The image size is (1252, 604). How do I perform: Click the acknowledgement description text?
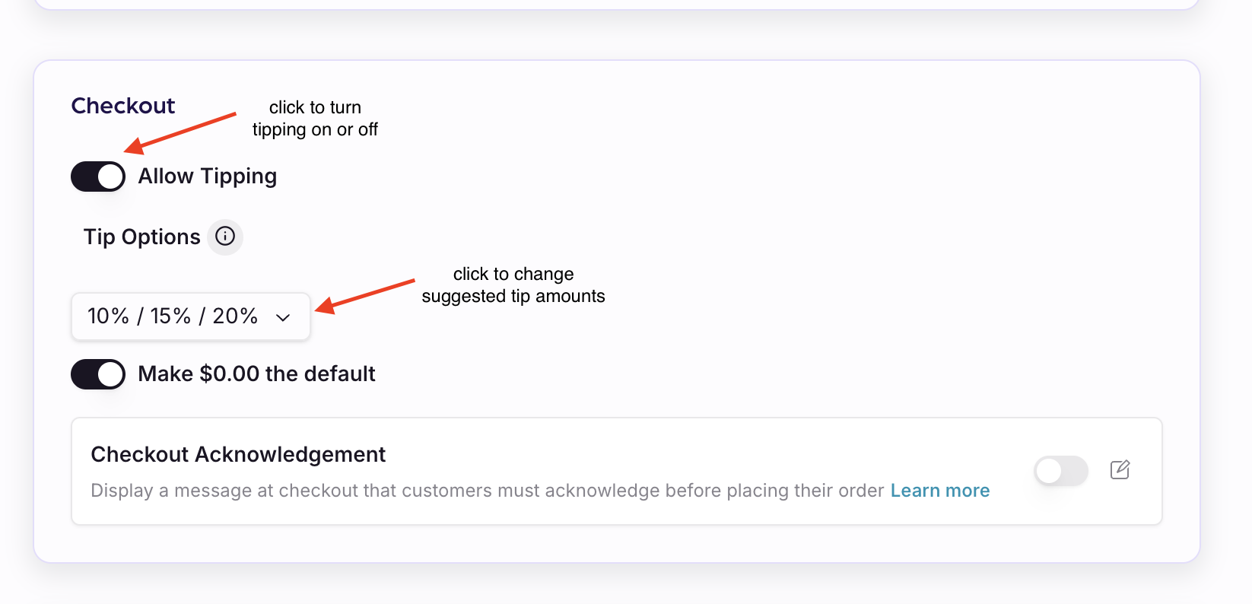[x=487, y=491]
